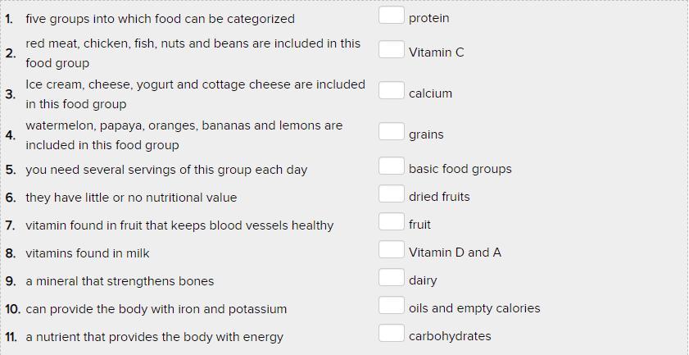Click the watermelon, papaya, oranges question
This screenshot has height=355, width=689.
click(184, 135)
